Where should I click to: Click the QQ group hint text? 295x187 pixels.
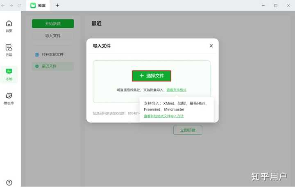pyautogui.click(x=116, y=113)
